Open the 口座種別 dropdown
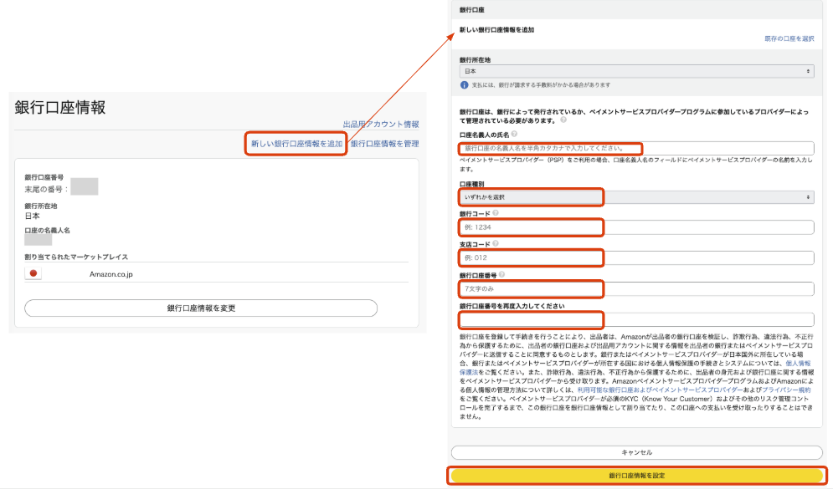 636,197
